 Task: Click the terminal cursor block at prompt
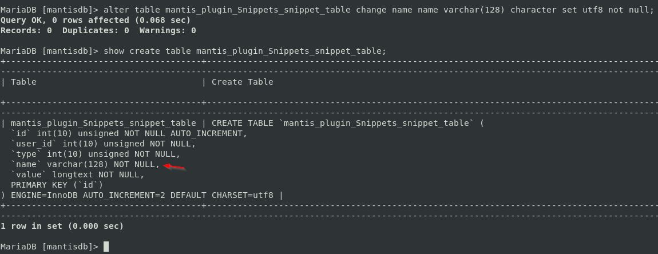click(106, 247)
